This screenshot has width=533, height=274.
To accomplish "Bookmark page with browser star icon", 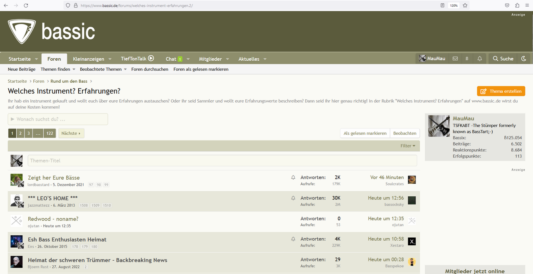I will pos(465,5).
